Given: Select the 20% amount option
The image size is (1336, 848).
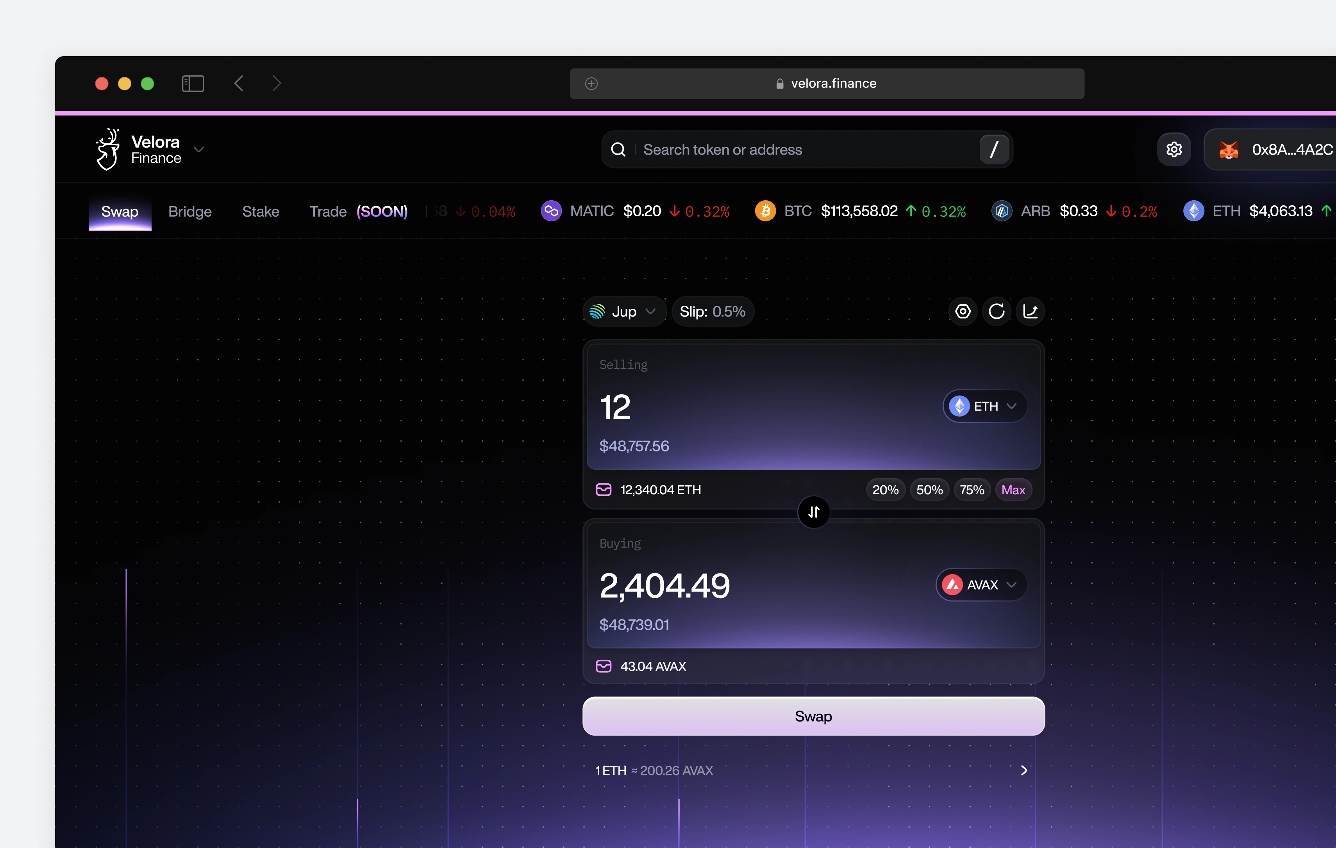Looking at the screenshot, I should [x=885, y=490].
